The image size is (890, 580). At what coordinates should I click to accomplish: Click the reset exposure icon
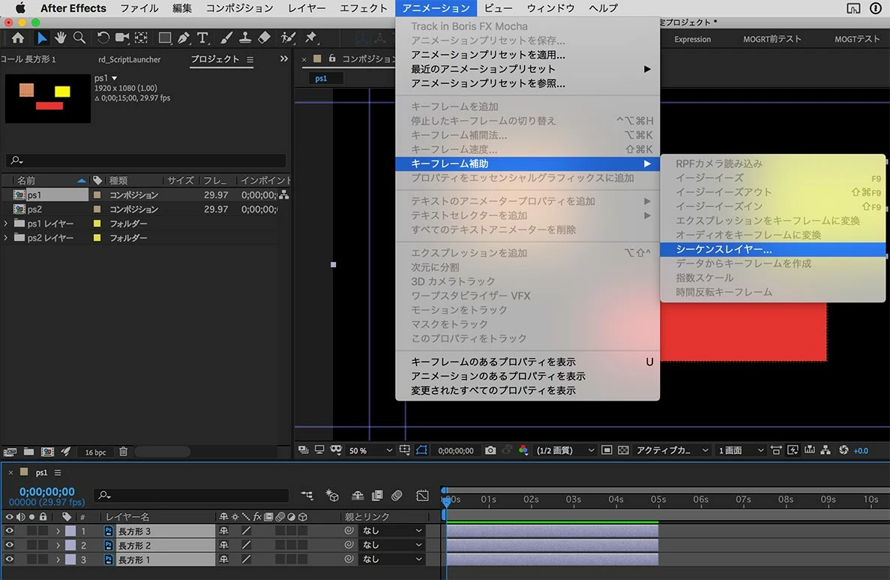point(844,450)
